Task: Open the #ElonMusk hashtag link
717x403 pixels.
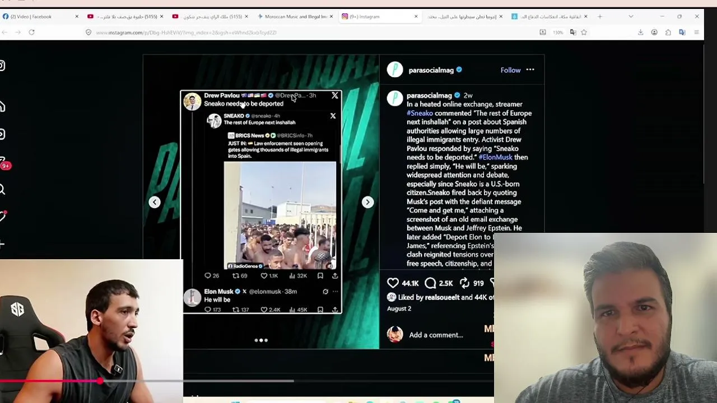Action: (x=495, y=157)
